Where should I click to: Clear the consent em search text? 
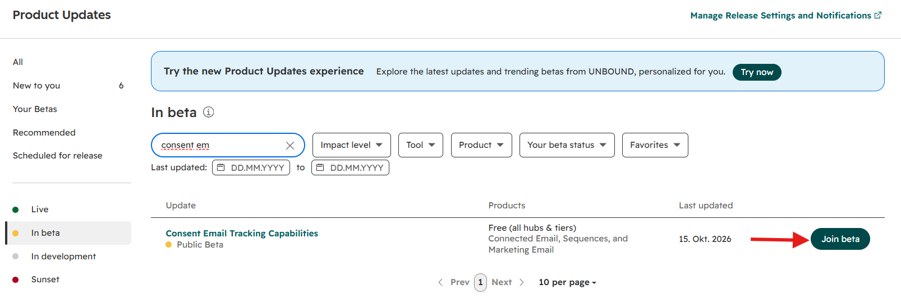[x=290, y=146]
